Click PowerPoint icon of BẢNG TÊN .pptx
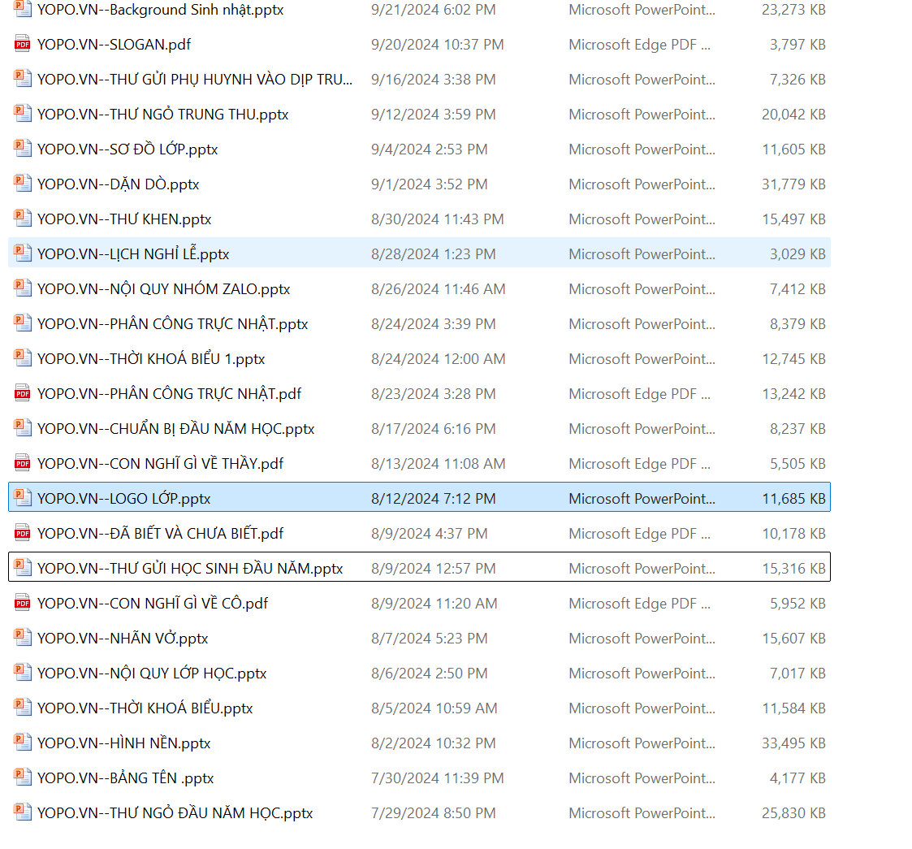 tap(23, 778)
